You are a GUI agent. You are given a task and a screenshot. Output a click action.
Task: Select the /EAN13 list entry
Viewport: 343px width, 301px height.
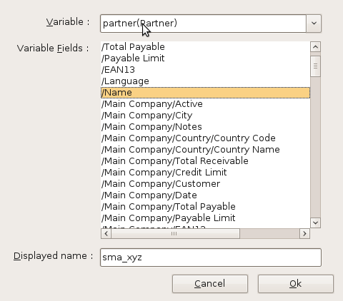(x=205, y=70)
